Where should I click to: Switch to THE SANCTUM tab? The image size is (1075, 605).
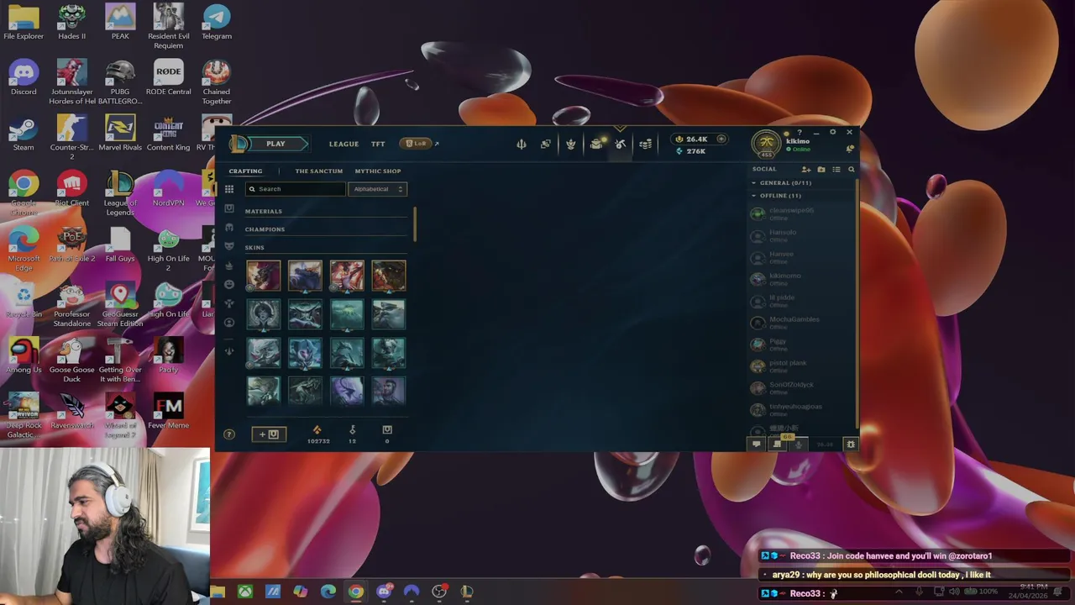[x=319, y=171]
